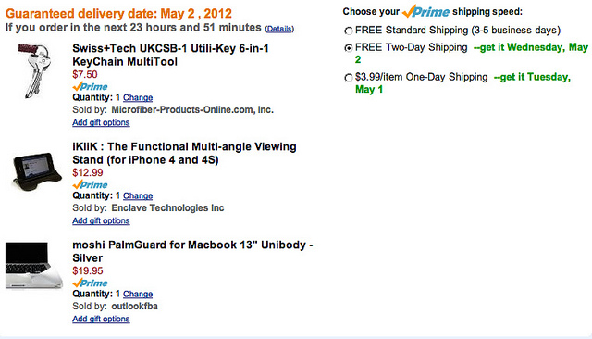The width and height of the screenshot is (592, 339).
Task: Click the Prime badge for the moshi PalmGuard
Action: (x=91, y=283)
